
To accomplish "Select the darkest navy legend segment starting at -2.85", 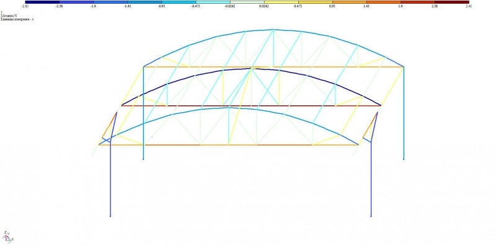I will pyautogui.click(x=42, y=2).
